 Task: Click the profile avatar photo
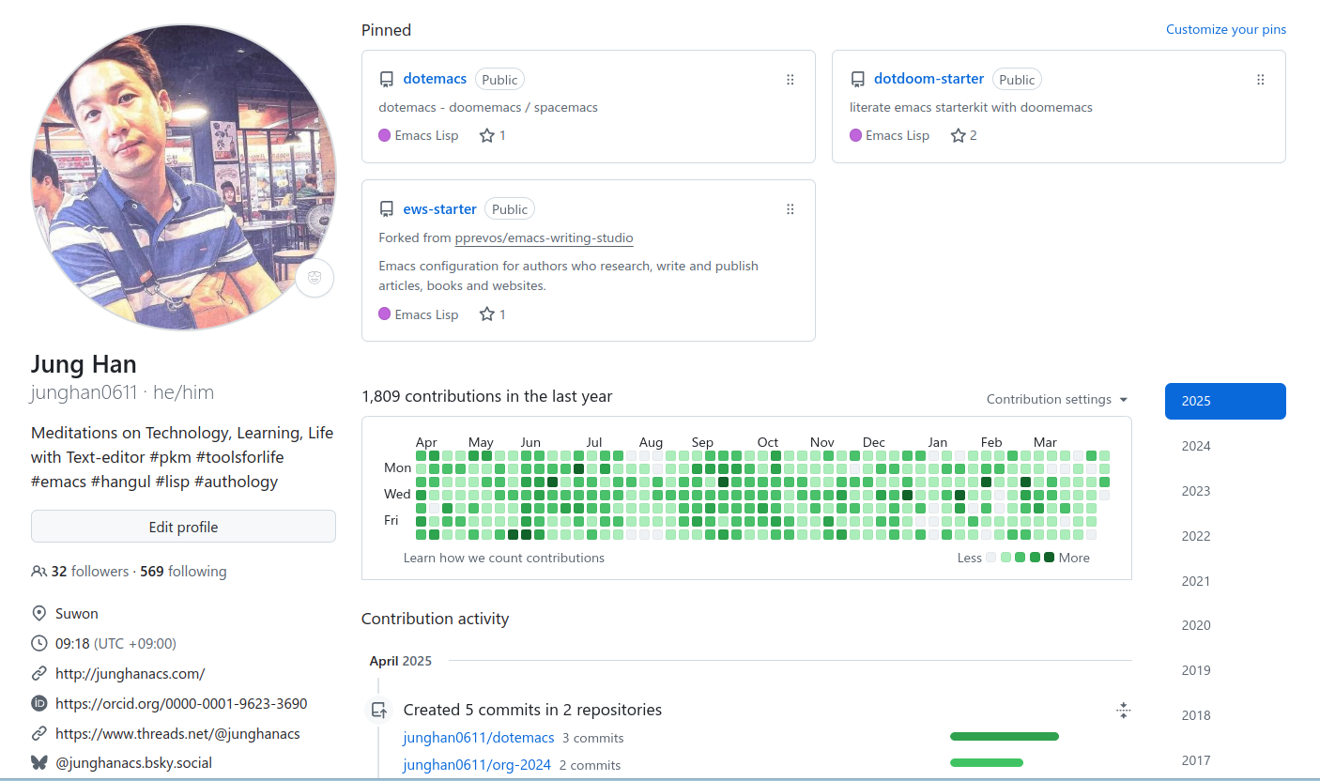click(x=183, y=177)
